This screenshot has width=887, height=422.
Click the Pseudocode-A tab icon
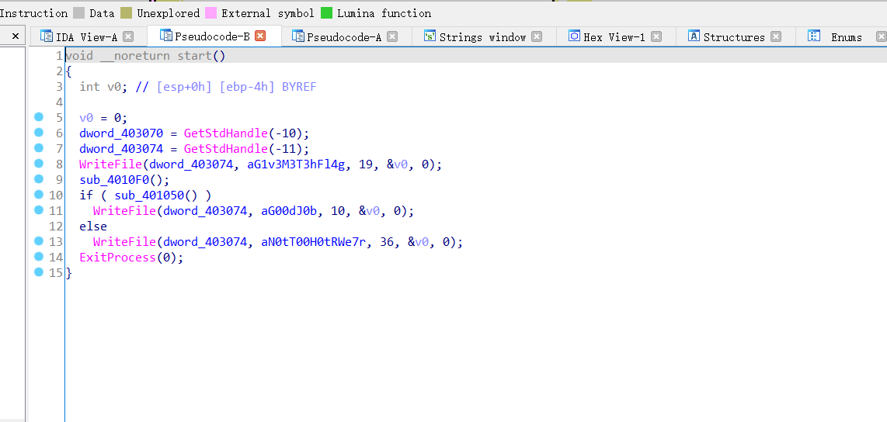[x=297, y=36]
